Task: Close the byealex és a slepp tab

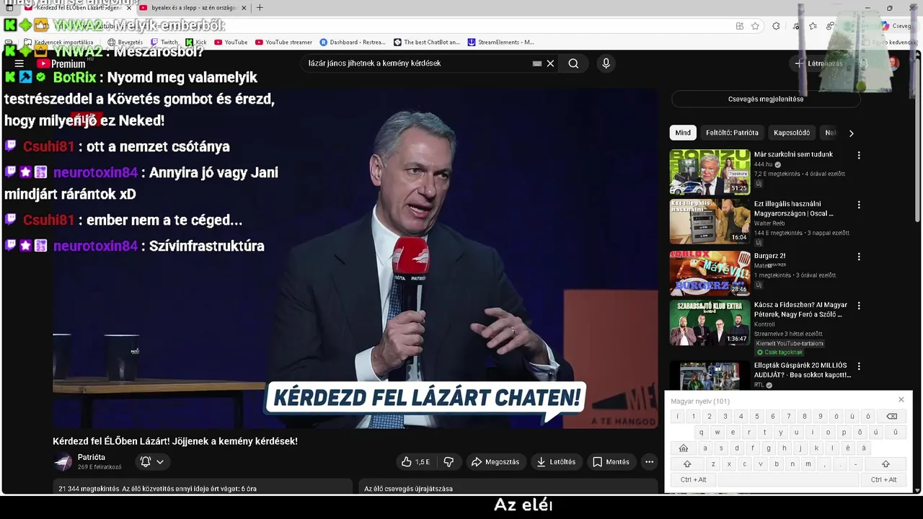Action: (x=244, y=8)
